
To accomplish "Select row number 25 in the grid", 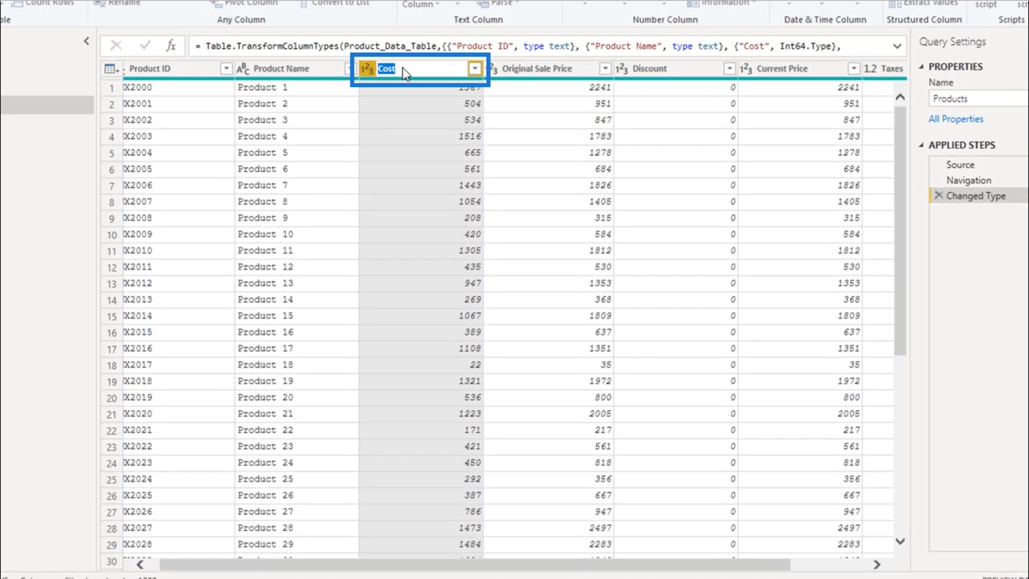I will tap(111, 480).
